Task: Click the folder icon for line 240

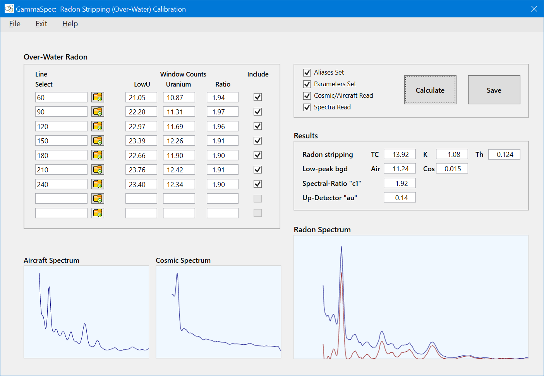Action: (98, 184)
